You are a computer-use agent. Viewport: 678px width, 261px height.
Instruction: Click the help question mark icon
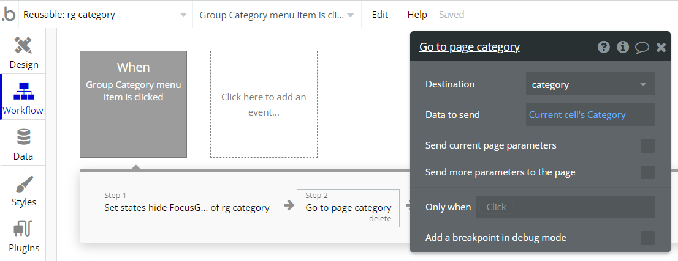coord(604,47)
